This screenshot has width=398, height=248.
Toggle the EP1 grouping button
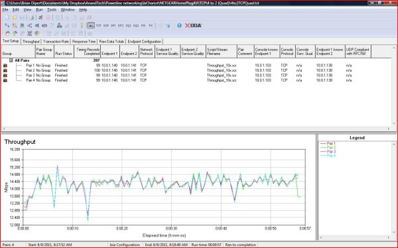(113, 25)
